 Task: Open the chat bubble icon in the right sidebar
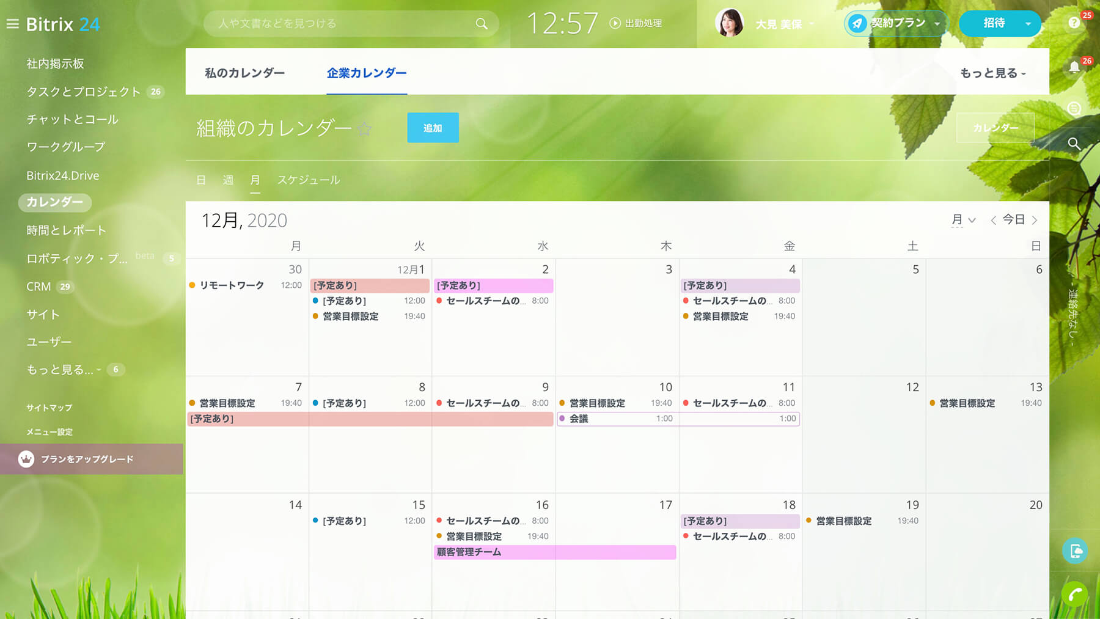(x=1074, y=109)
